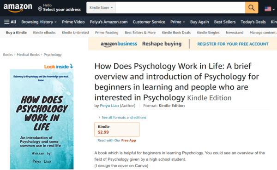Screen dimensions: 277x170
Task: Click into the search input field
Action: tap(180, 7)
